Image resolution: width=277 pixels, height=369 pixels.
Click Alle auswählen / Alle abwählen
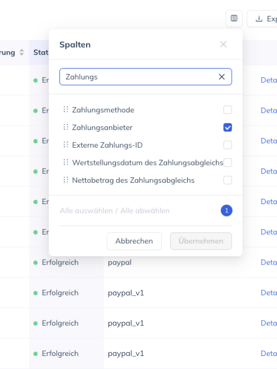[115, 211]
